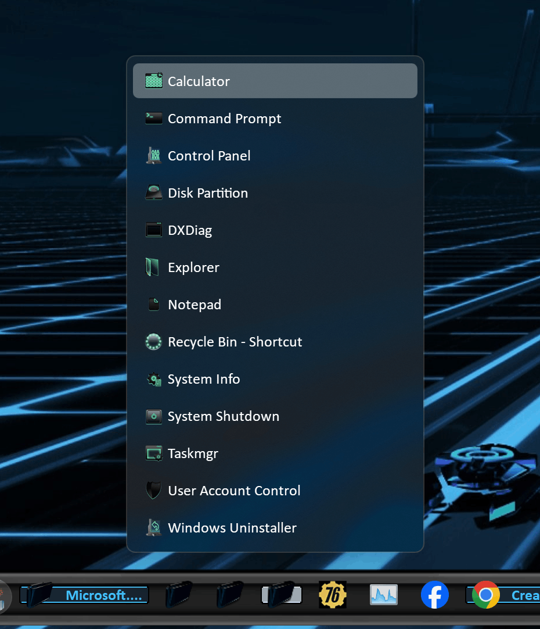
Task: Select Control Panel in the list
Action: pyautogui.click(x=275, y=156)
